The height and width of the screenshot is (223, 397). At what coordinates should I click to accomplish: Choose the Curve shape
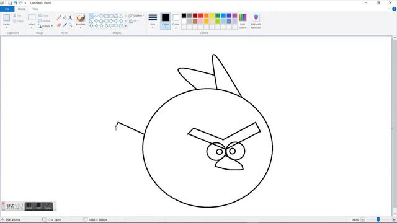click(97, 16)
